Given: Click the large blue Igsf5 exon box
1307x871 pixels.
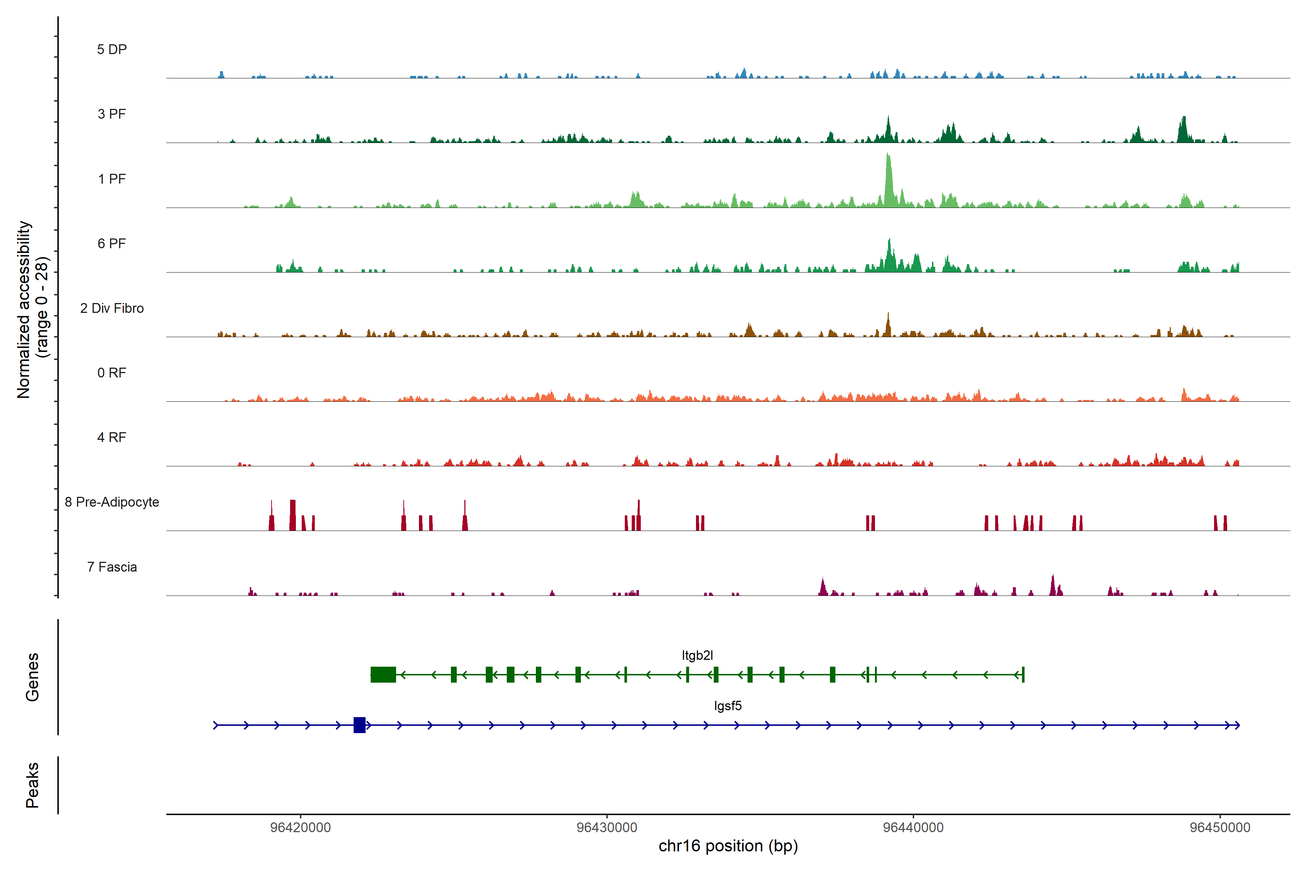Looking at the screenshot, I should click(x=359, y=725).
